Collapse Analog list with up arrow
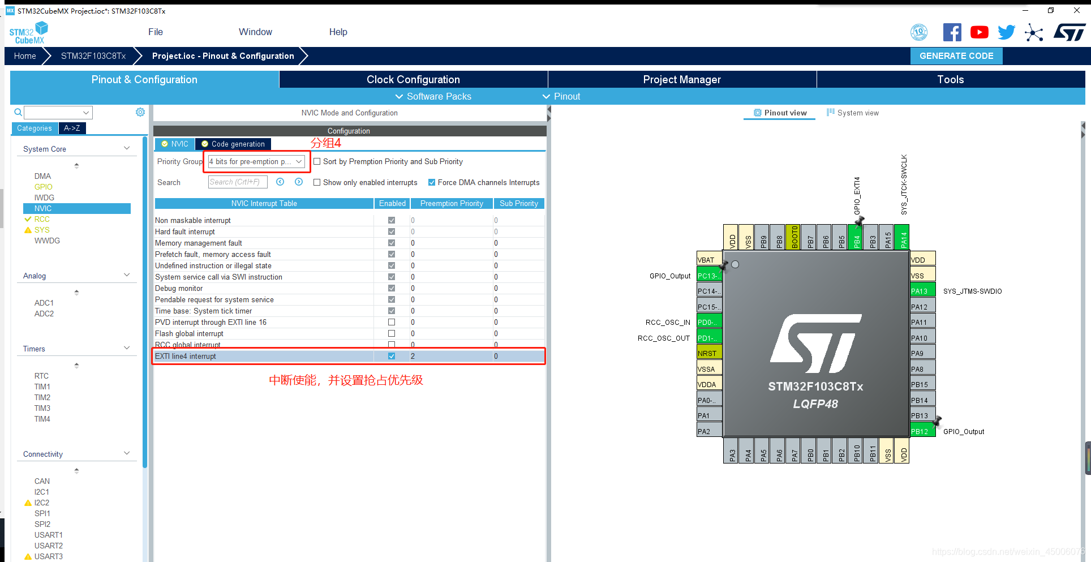 click(76, 292)
